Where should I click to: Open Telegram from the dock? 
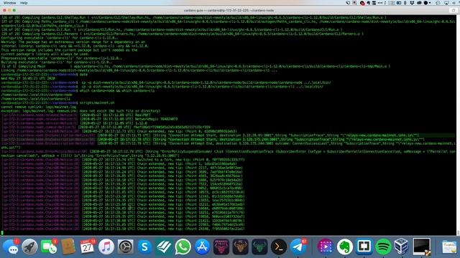(298, 247)
